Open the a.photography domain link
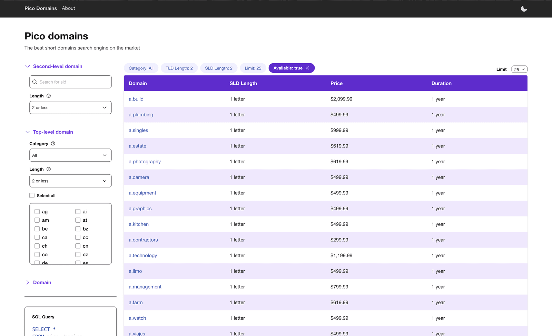Viewport: 552px width, 336px height. point(145,162)
